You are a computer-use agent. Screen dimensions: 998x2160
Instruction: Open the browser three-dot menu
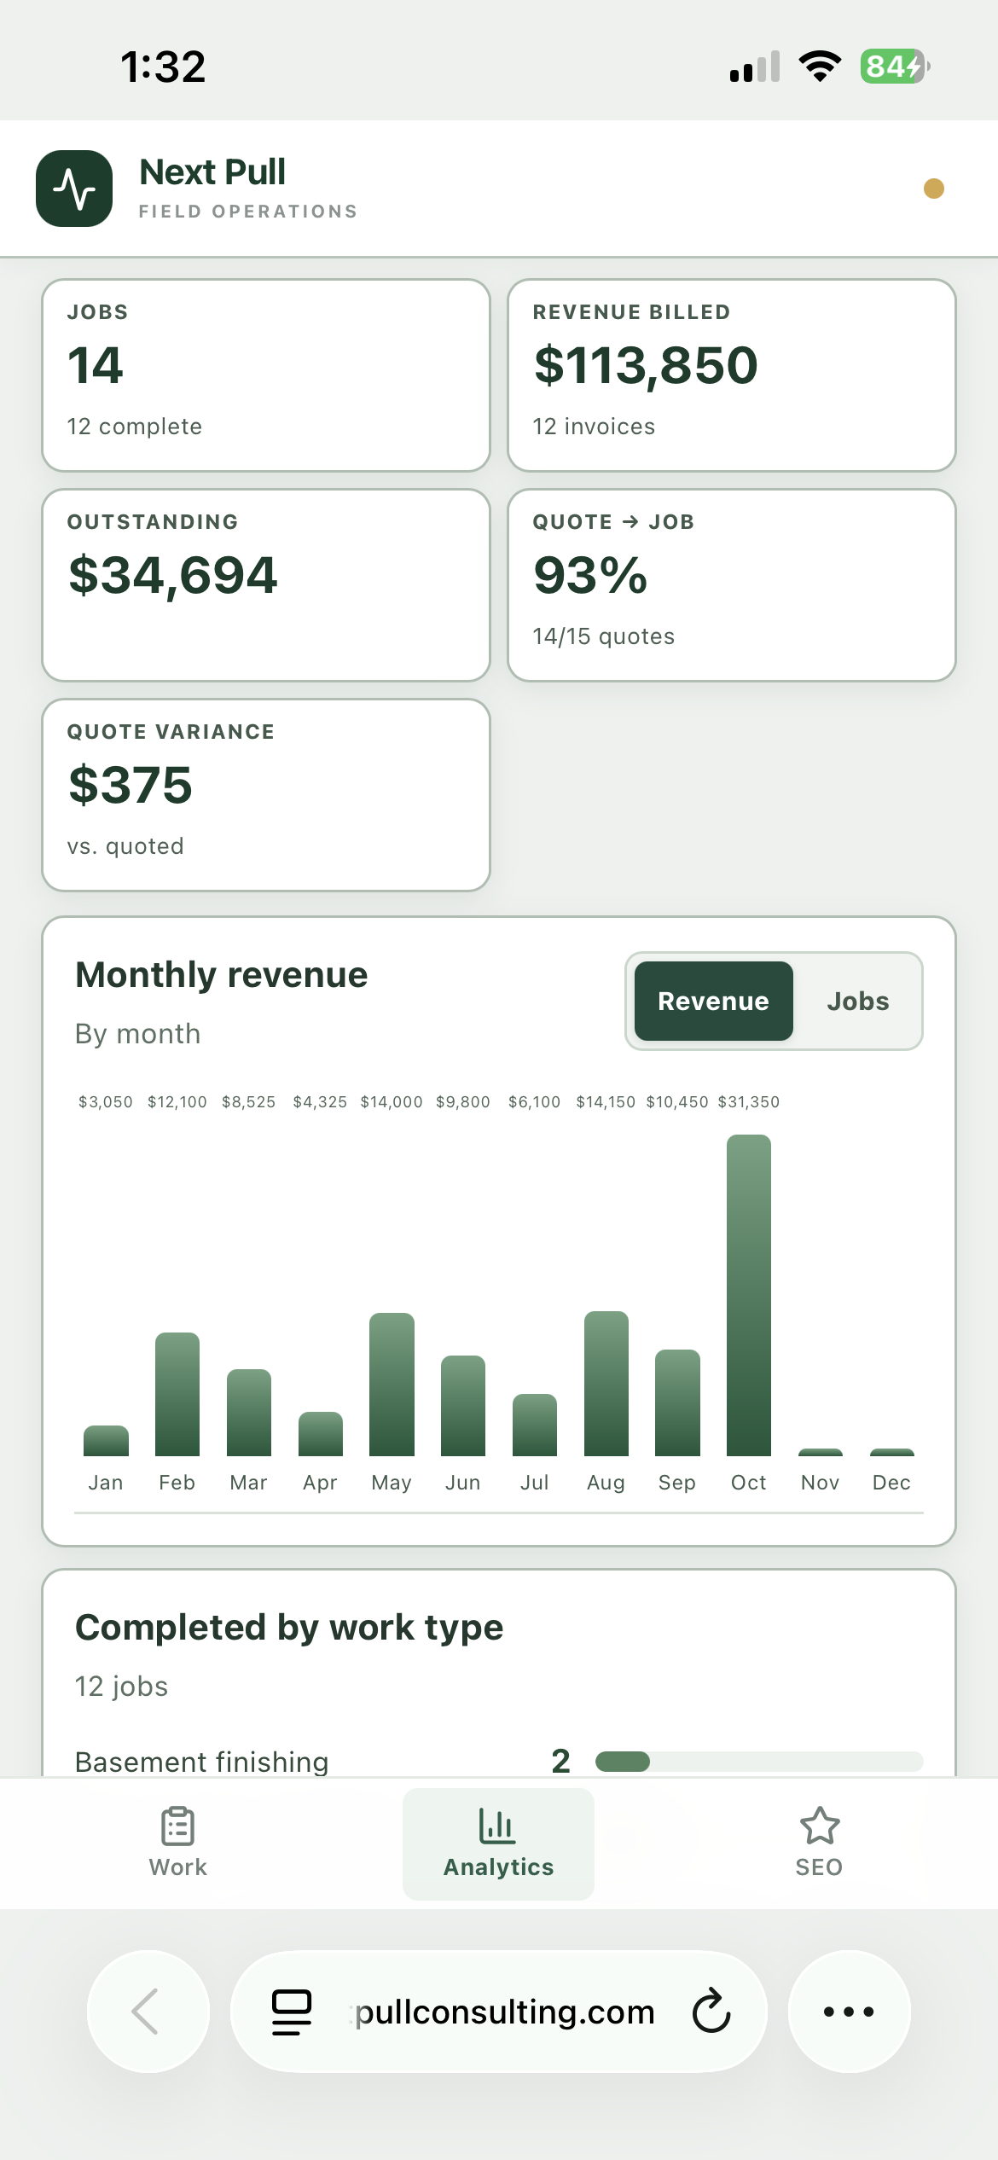tap(849, 2012)
